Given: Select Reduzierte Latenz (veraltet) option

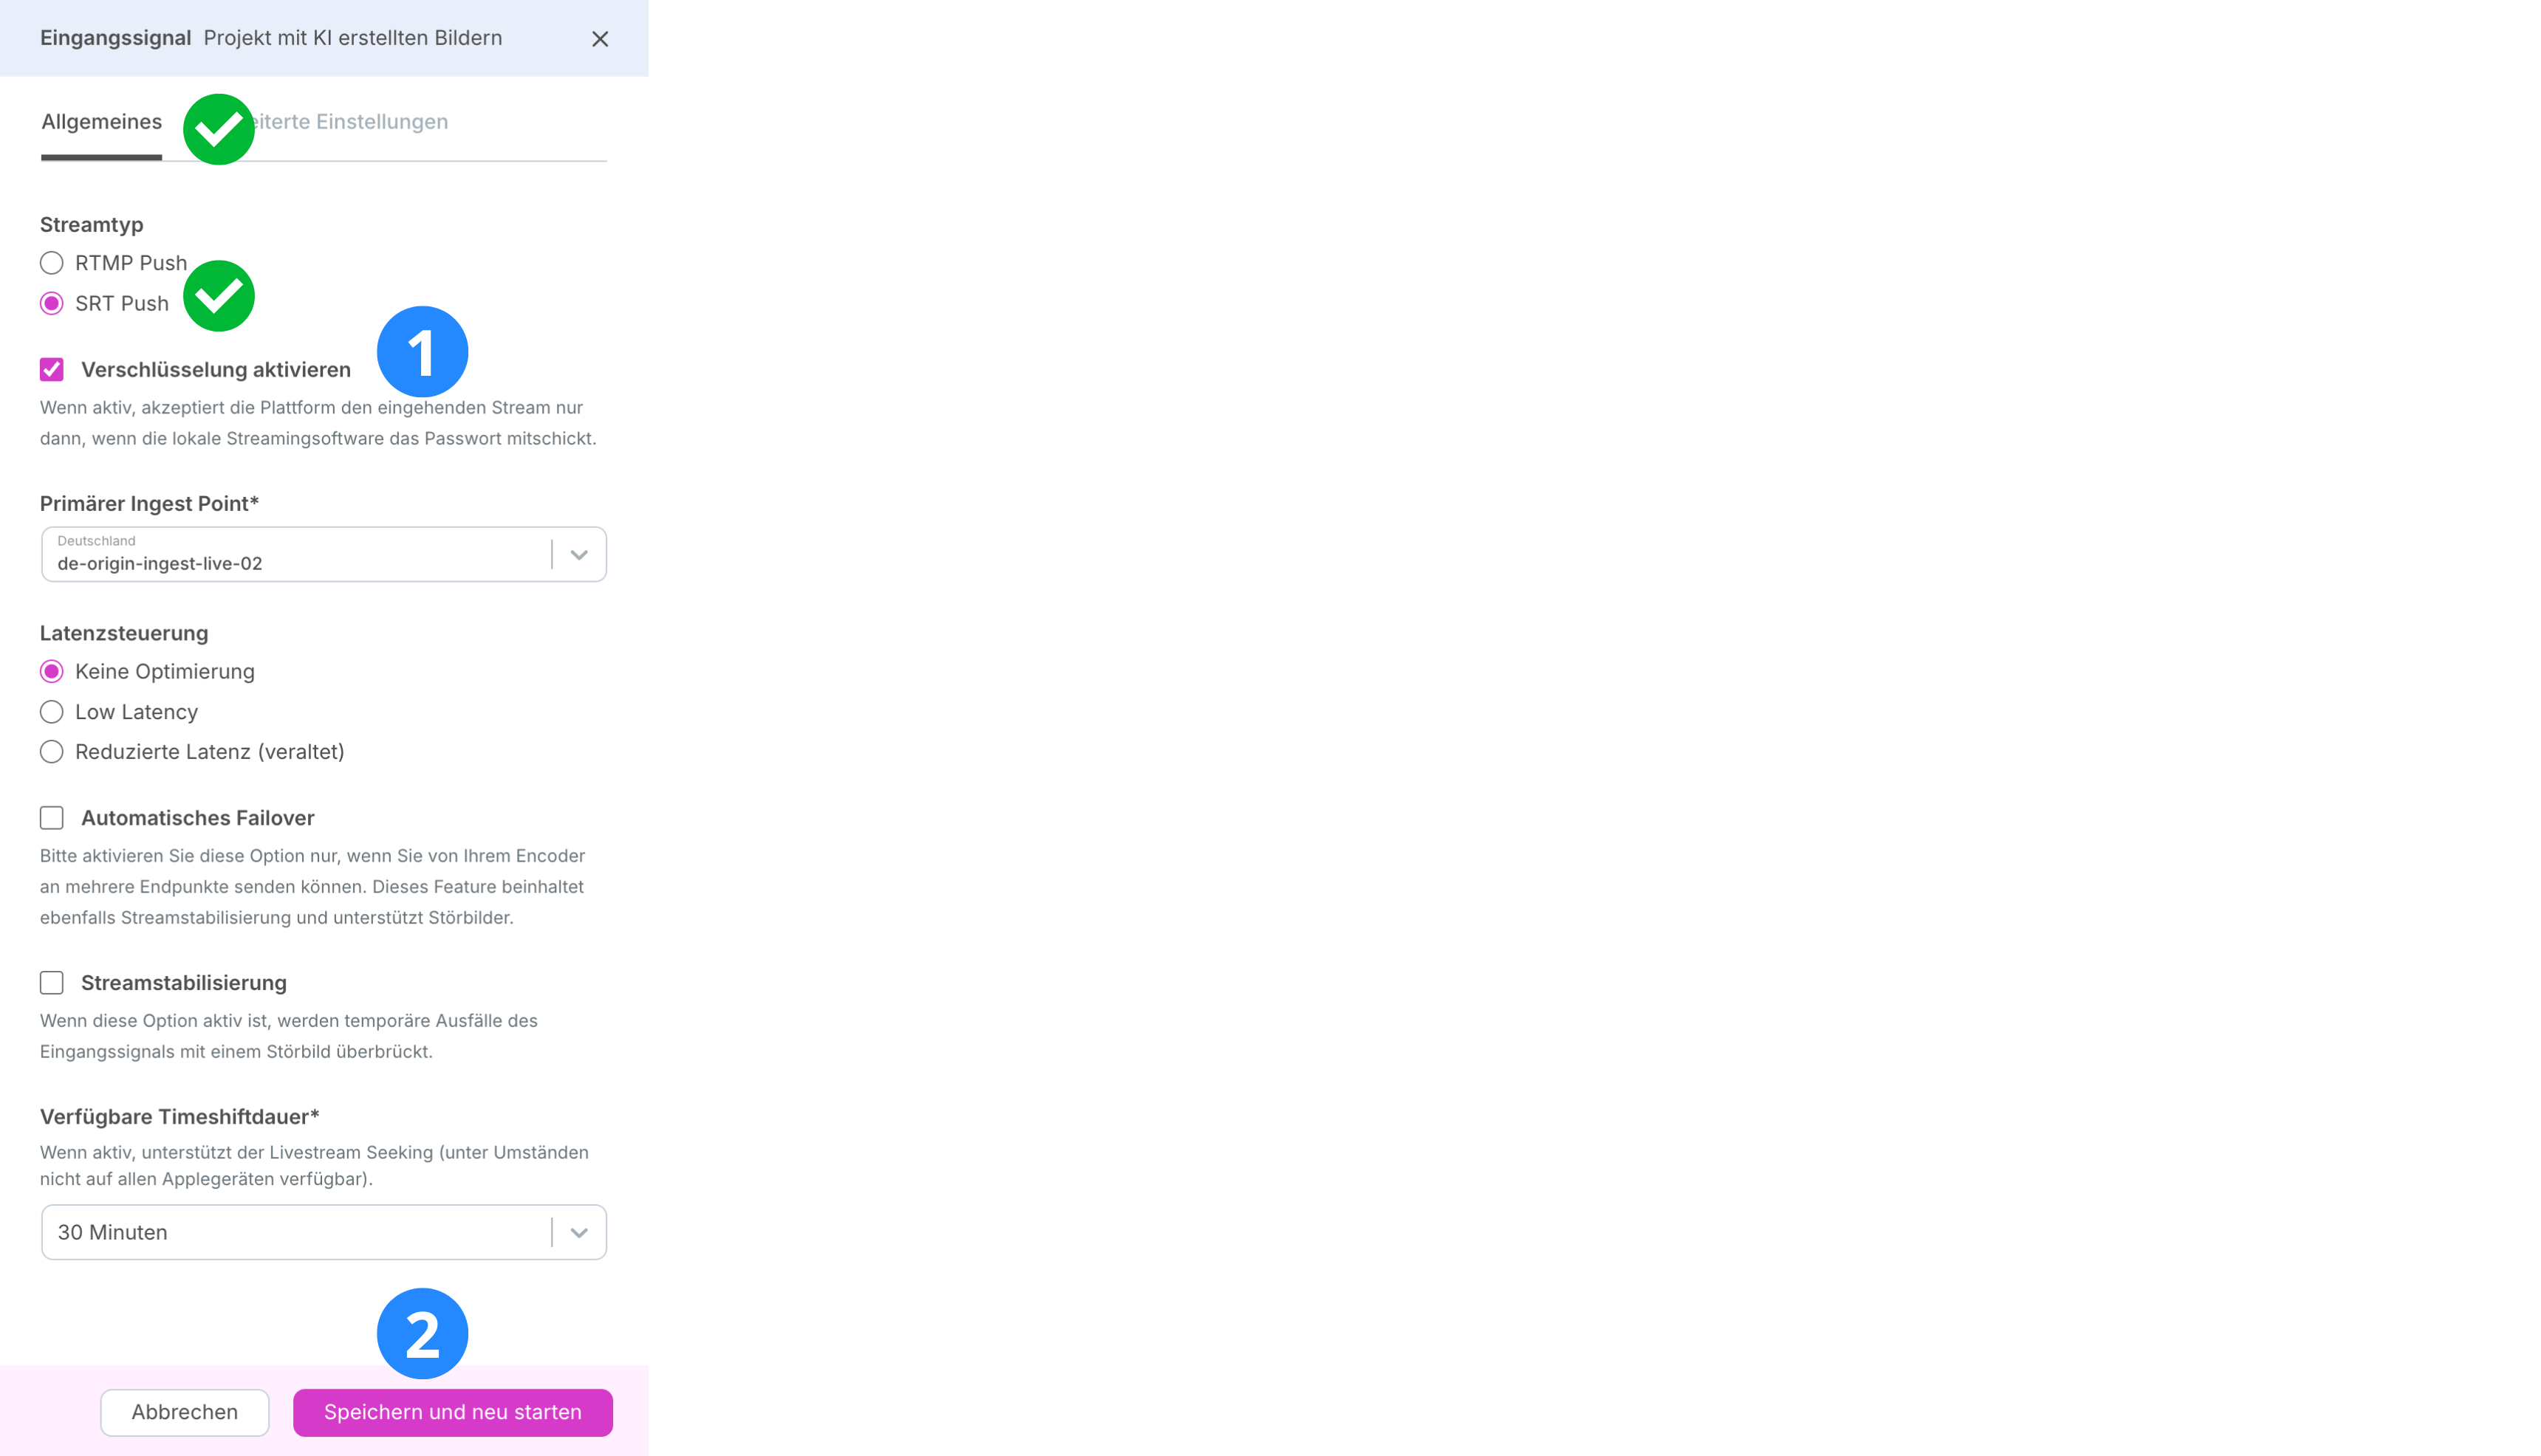Looking at the screenshot, I should (51, 752).
